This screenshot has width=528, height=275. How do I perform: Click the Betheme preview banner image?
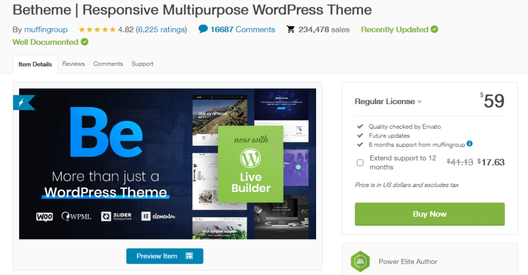168,164
